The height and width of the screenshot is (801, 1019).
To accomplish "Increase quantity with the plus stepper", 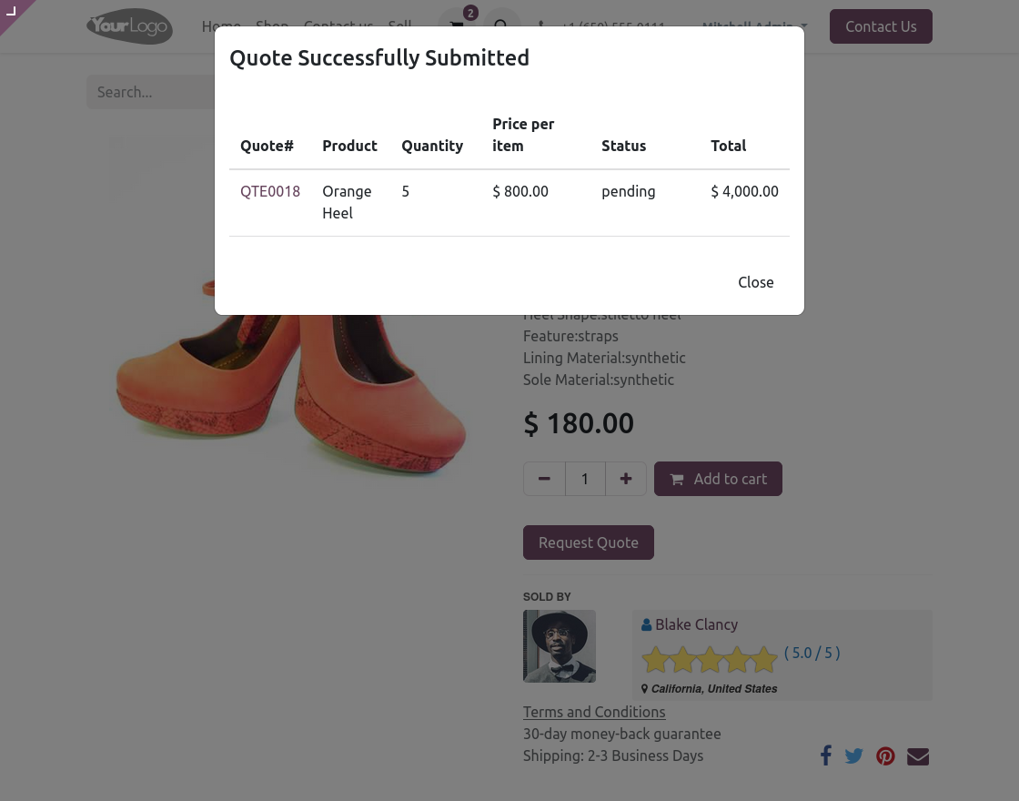I will click(626, 479).
